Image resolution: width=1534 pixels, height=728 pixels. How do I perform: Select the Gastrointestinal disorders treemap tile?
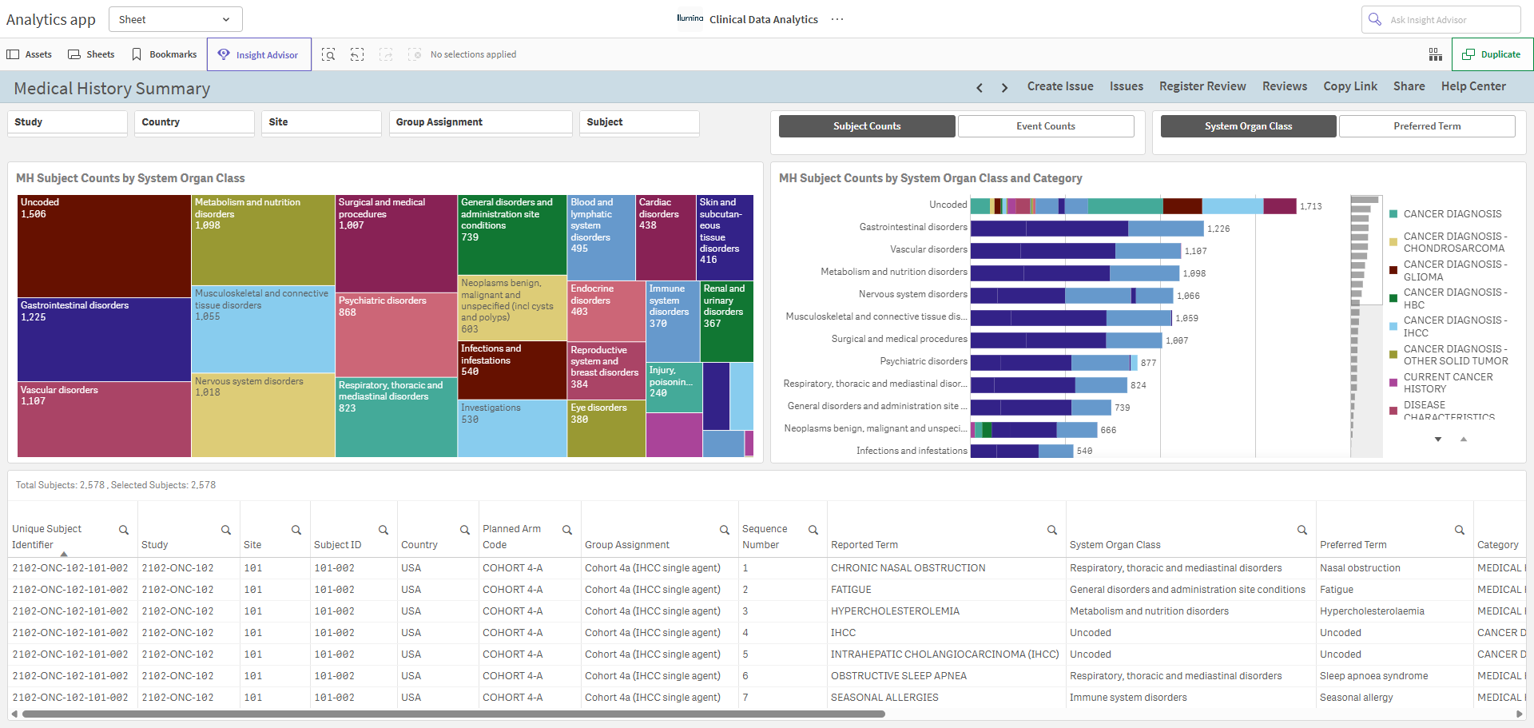104,340
